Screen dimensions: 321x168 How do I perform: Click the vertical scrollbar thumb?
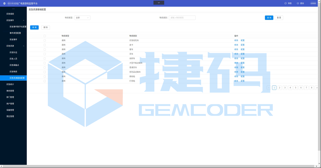point(319,78)
